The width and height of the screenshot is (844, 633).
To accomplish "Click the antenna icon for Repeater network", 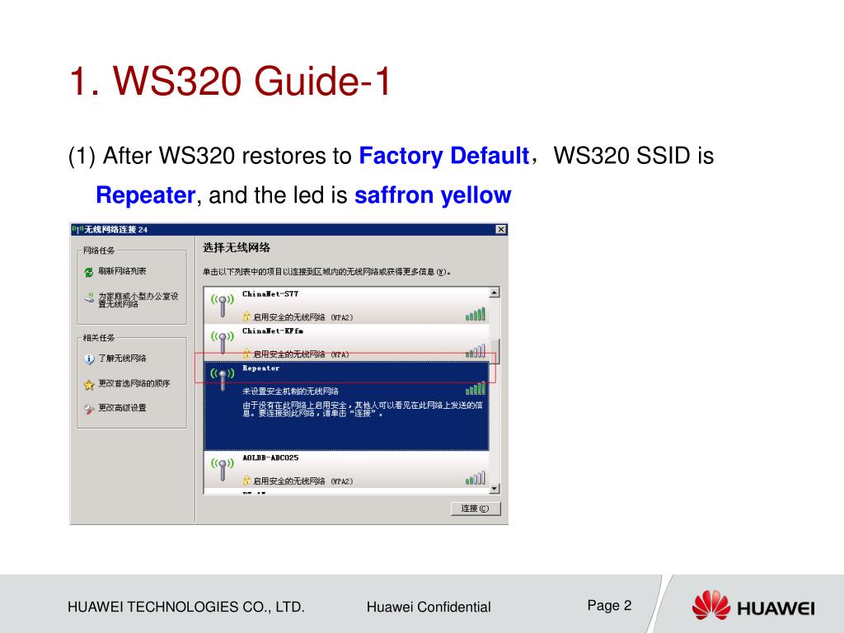I will tap(223, 379).
